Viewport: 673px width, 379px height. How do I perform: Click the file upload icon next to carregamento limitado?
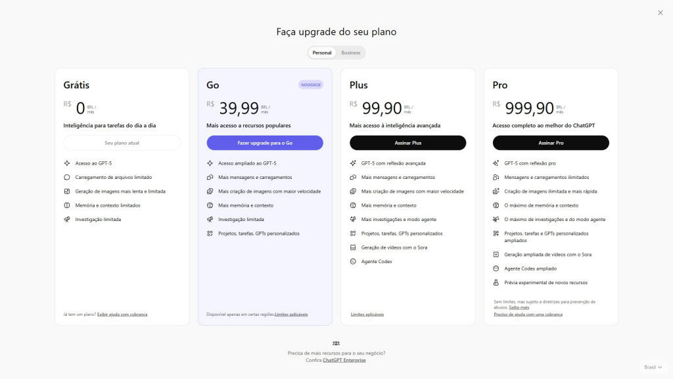click(66, 176)
